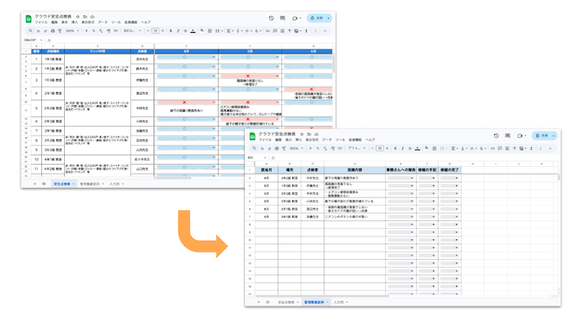
Task: Click the bold icon in the back window toolbar
Action: (170, 30)
